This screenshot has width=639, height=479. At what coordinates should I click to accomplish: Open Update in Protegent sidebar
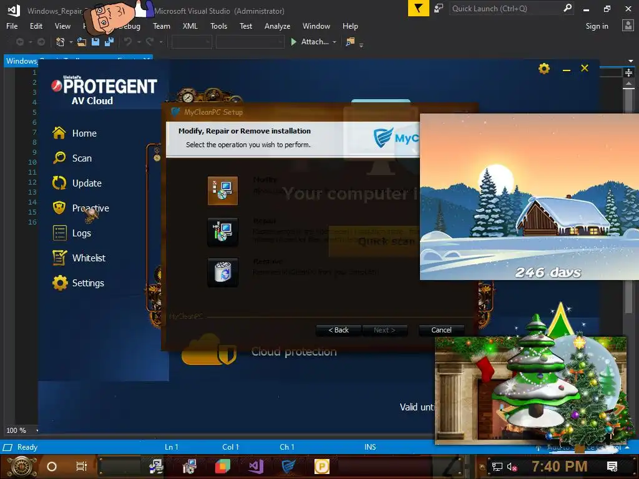click(77, 183)
